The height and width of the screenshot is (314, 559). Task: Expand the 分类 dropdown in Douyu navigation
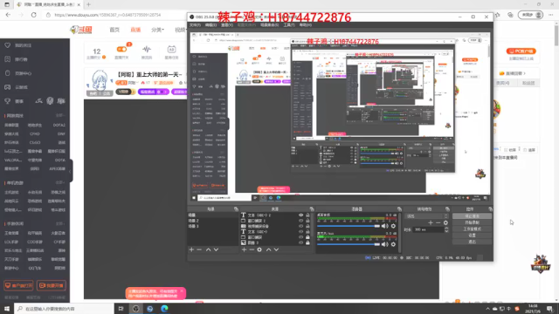coord(157,30)
